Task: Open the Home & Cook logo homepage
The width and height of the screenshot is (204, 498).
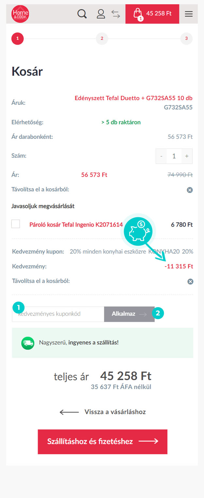Action: click(20, 14)
